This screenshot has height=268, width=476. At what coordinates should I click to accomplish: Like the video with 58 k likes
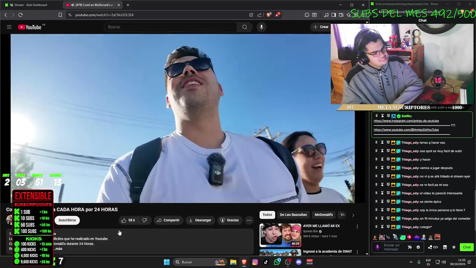[x=128, y=220]
